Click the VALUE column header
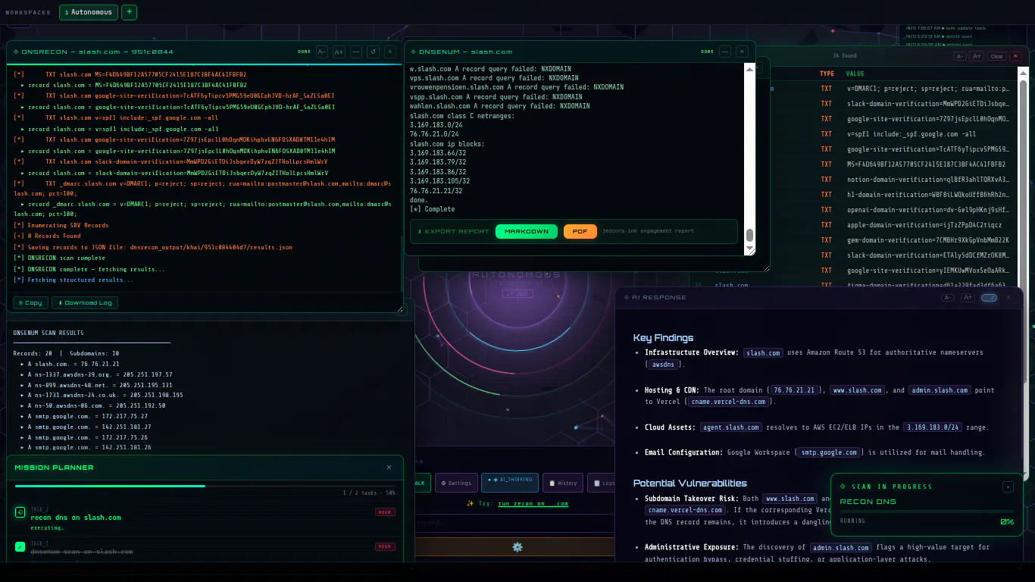This screenshot has width=1035, height=582. [x=855, y=74]
